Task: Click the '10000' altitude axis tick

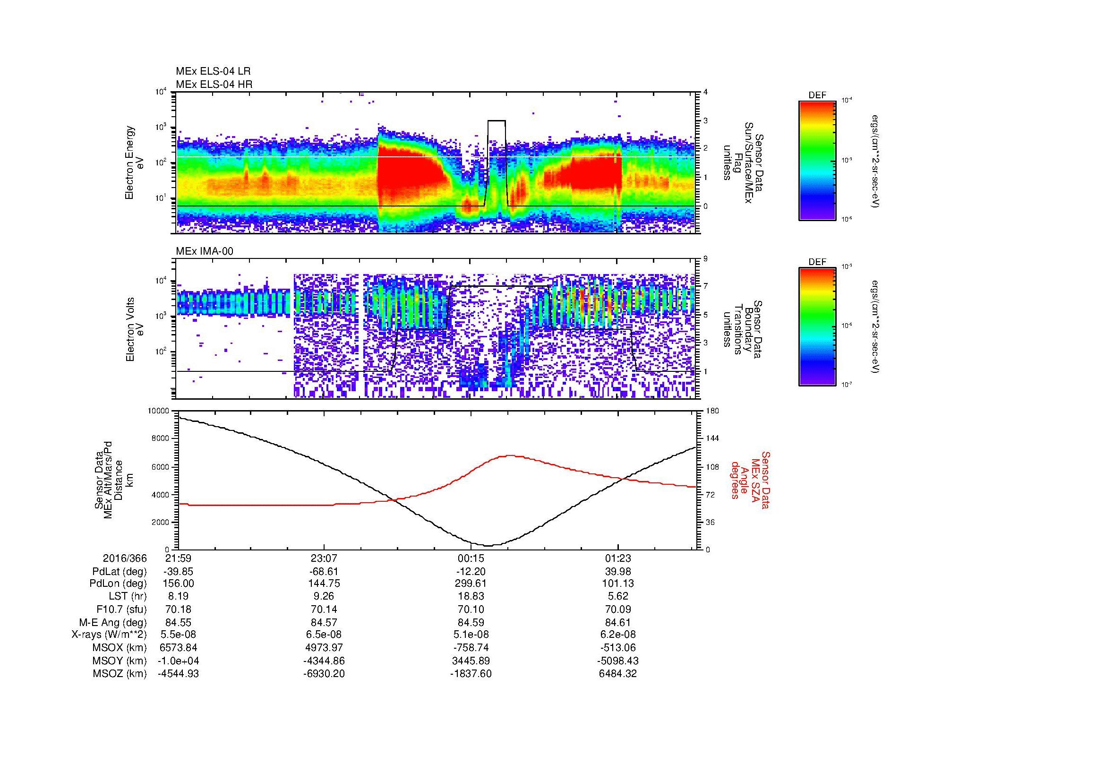Action: (159, 411)
